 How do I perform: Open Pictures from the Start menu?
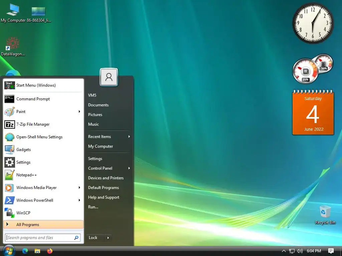pyautogui.click(x=95, y=115)
